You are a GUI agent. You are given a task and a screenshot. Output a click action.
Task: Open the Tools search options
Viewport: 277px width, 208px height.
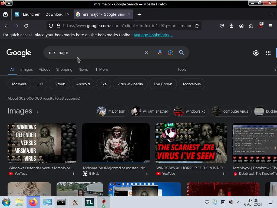point(182,70)
